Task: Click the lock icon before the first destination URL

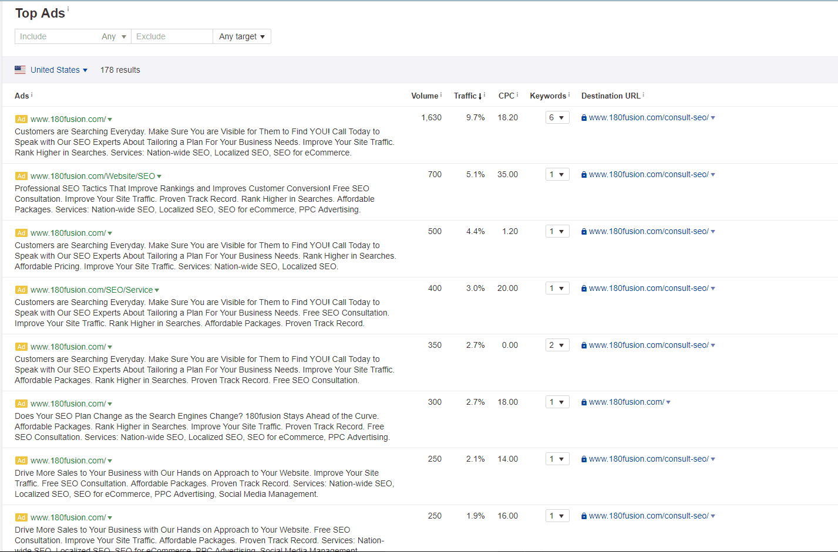Action: pos(583,117)
